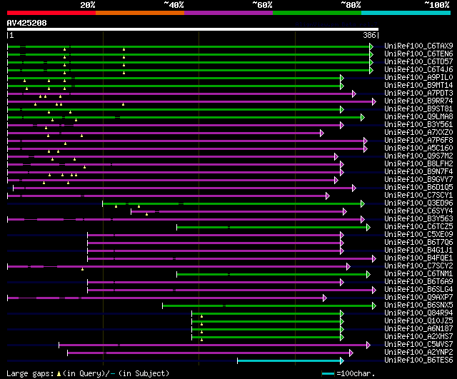The image size is (457, 379).
Task: Click the UniRef100_C6TEN6 hit label
Action: [418, 54]
